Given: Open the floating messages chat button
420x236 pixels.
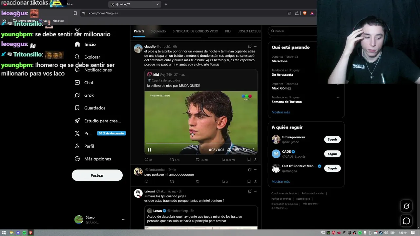Looking at the screenshot, I should (x=406, y=221).
